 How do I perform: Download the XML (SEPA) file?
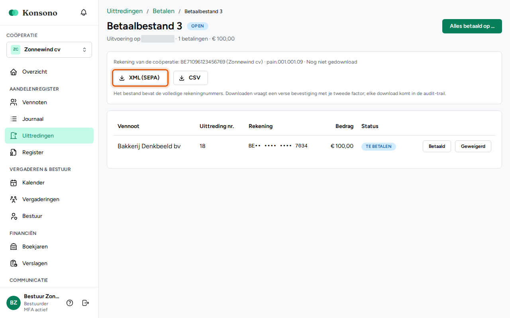140,78
